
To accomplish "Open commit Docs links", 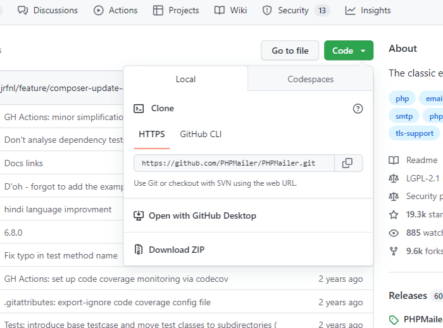I will (x=23, y=163).
